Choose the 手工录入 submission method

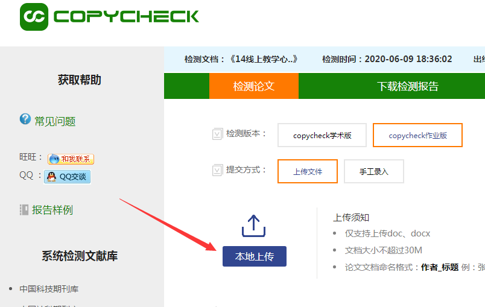coord(373,171)
